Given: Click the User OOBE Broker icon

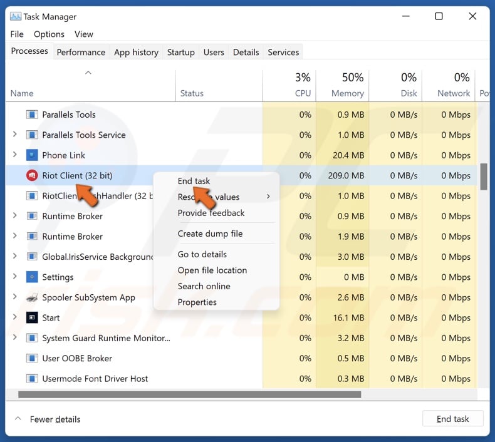Looking at the screenshot, I should (x=32, y=358).
